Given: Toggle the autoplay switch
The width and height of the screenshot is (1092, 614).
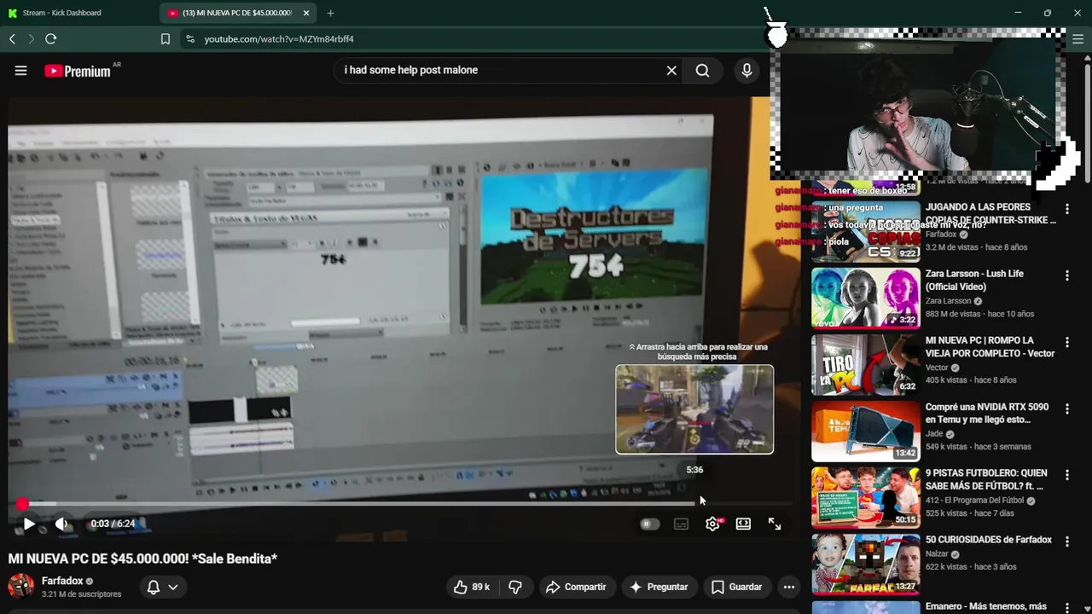Looking at the screenshot, I should point(649,524).
